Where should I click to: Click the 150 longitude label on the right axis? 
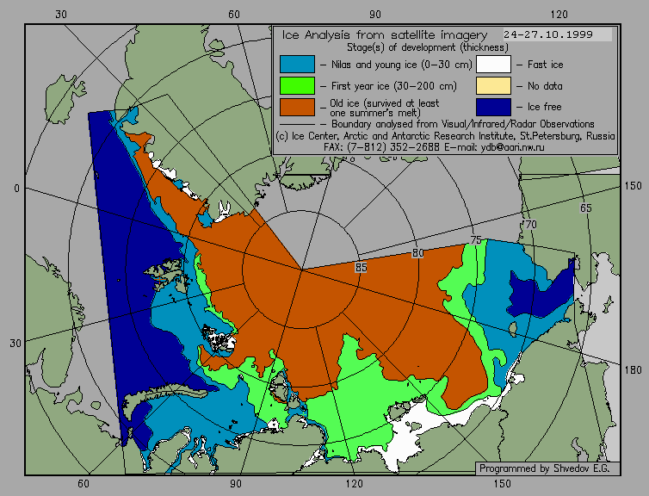point(633,186)
